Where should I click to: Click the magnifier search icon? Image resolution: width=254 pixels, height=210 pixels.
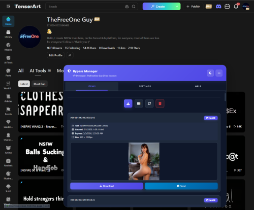(134, 7)
